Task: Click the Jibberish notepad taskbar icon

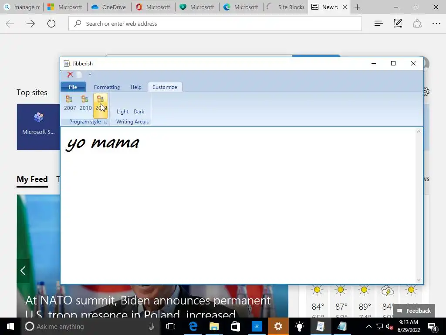Action: 321,326
